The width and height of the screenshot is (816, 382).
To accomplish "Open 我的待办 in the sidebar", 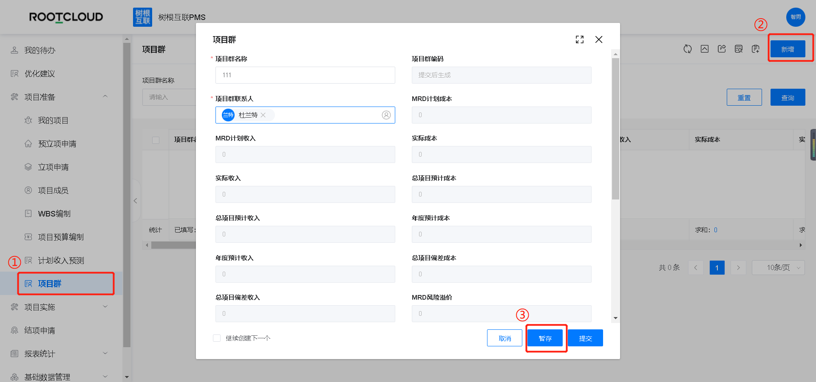I will click(x=40, y=50).
